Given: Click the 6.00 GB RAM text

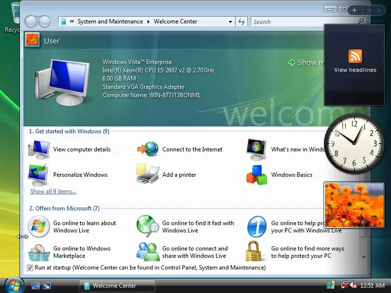Looking at the screenshot, I should point(119,79).
